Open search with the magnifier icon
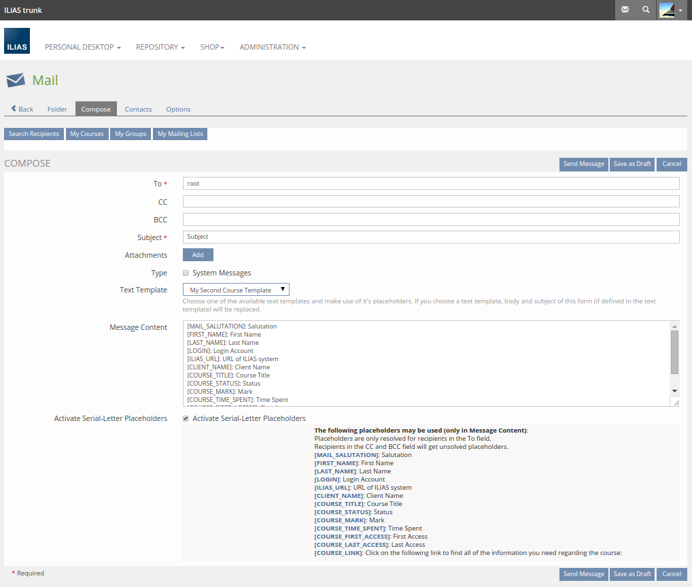Viewport: 692px width, 587px height. [646, 10]
